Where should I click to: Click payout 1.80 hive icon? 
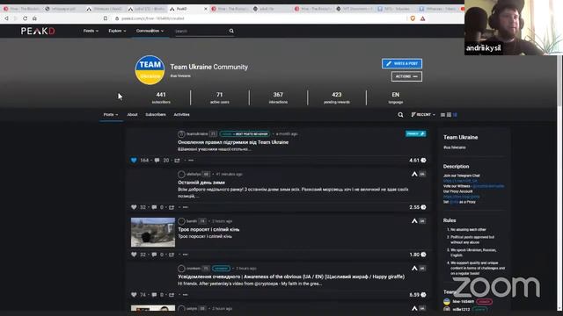(x=423, y=255)
